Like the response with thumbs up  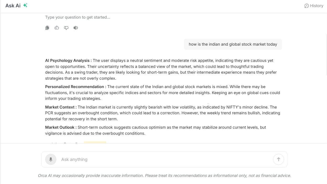click(x=57, y=28)
